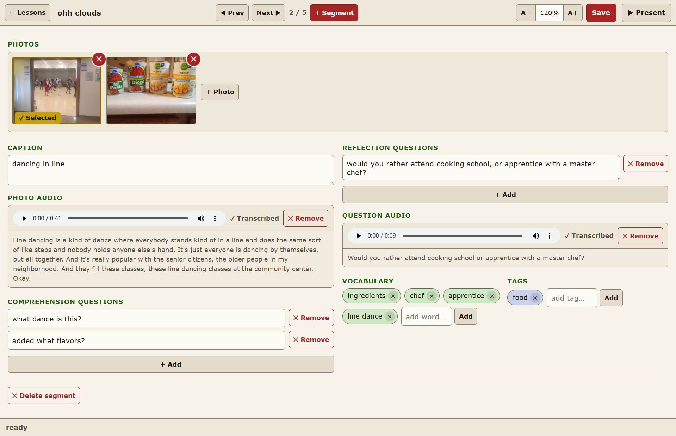Add a comprehension question
676x436 pixels.
click(x=171, y=364)
